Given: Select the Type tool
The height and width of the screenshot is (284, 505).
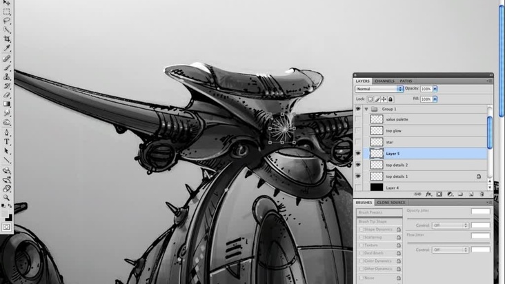Looking at the screenshot, I should [x=6, y=142].
